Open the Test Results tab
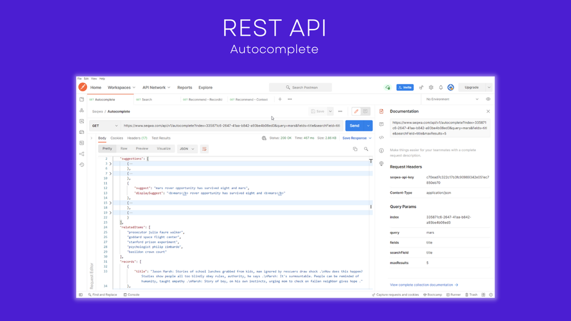This screenshot has height=321, width=571. coord(161,138)
